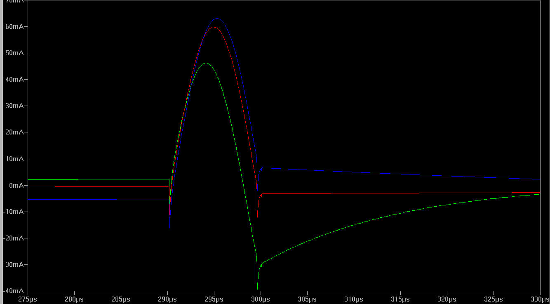Click the peak of the green waveform

click(206, 63)
